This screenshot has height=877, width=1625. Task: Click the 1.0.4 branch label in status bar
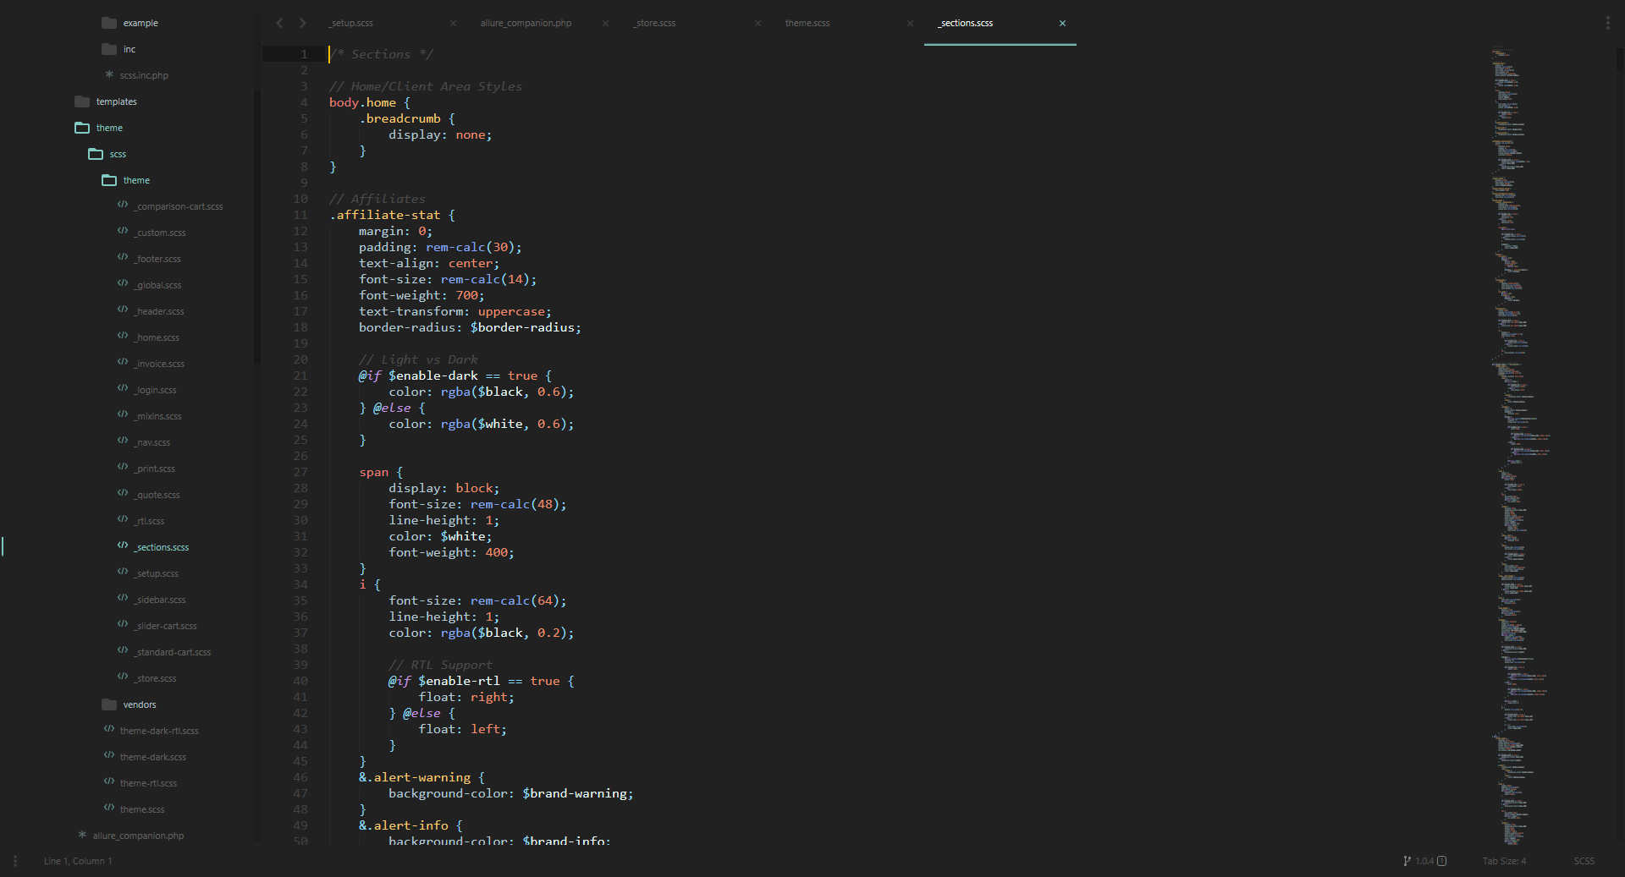click(x=1424, y=861)
